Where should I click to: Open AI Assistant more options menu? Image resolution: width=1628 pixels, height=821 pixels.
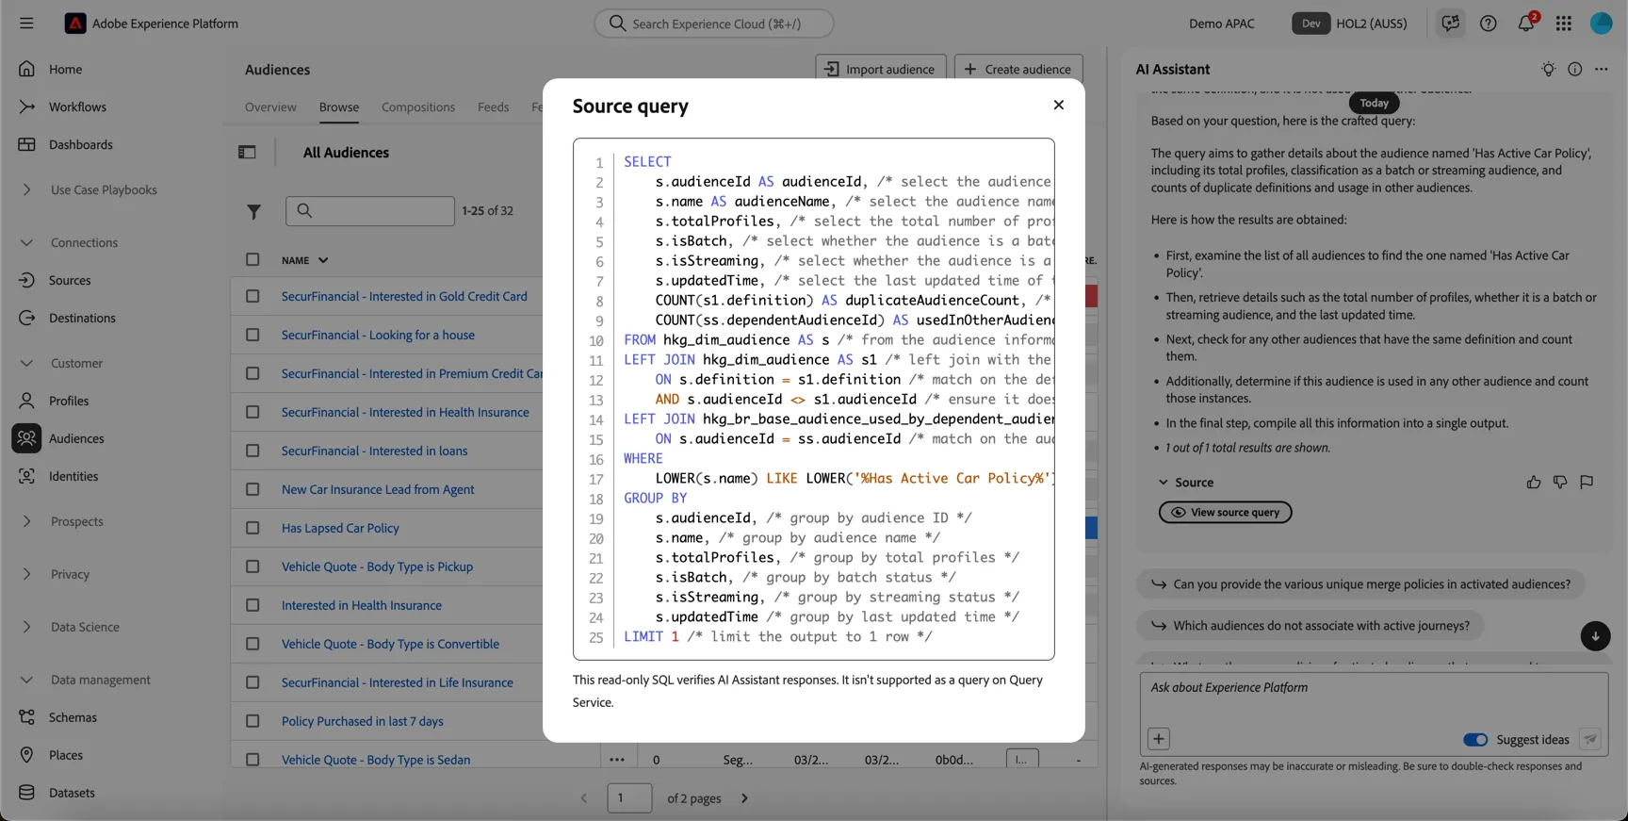click(1602, 69)
